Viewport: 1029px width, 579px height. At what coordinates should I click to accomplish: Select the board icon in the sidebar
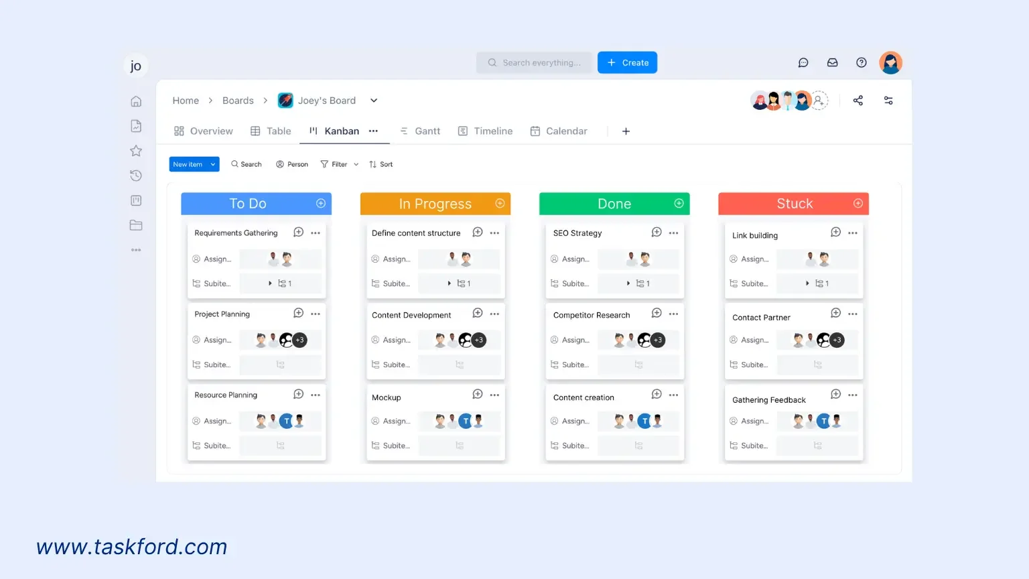pyautogui.click(x=136, y=200)
